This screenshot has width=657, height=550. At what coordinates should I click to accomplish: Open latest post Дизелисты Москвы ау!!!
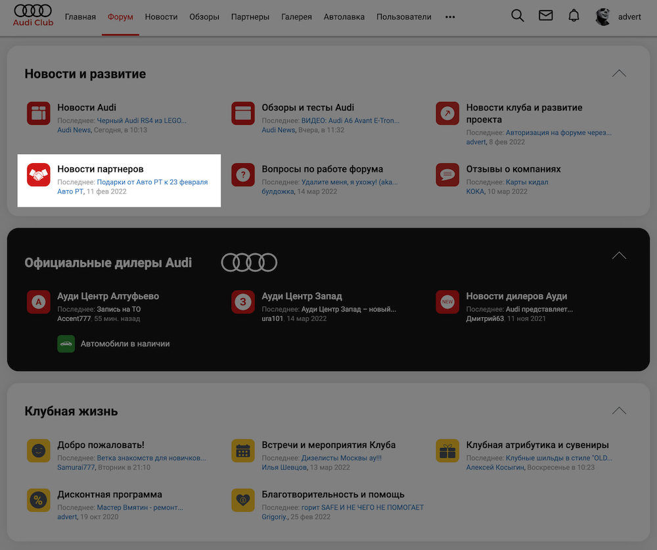tap(342, 458)
